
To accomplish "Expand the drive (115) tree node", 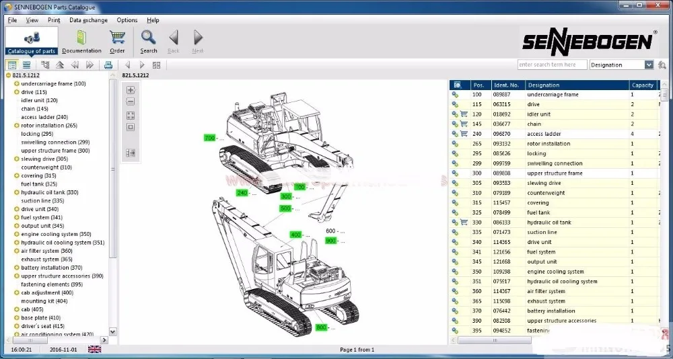I will pos(17,92).
